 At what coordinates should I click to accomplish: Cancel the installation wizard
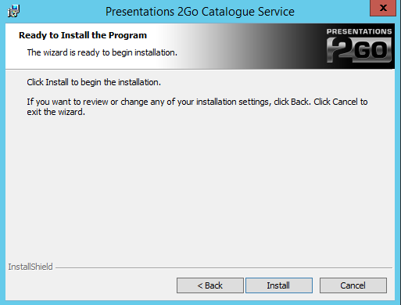click(353, 285)
